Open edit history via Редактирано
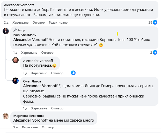This screenshot has height=133, width=161. click(58, 23)
